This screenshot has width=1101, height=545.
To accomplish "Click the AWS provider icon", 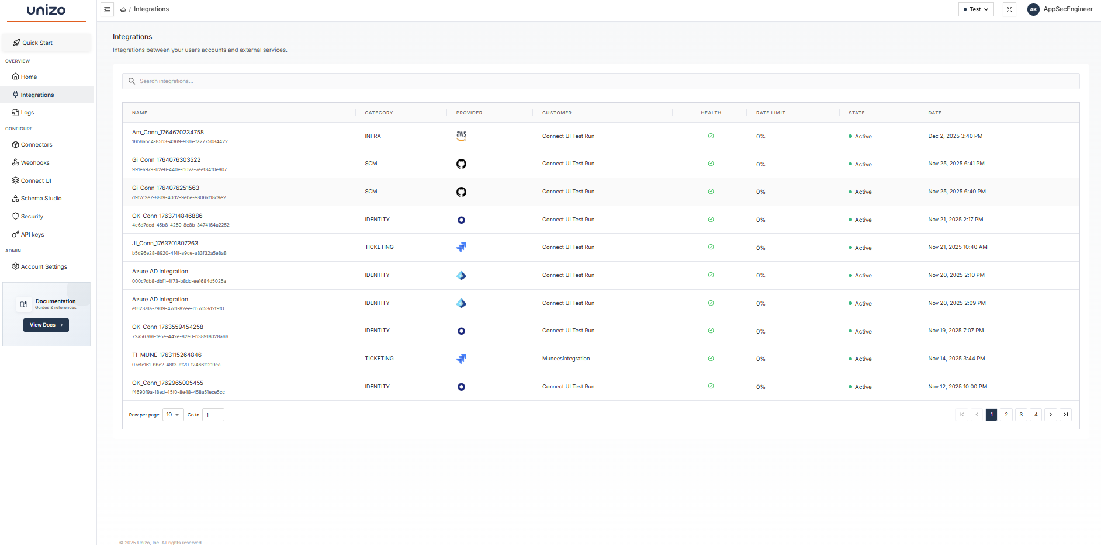I will click(x=462, y=136).
